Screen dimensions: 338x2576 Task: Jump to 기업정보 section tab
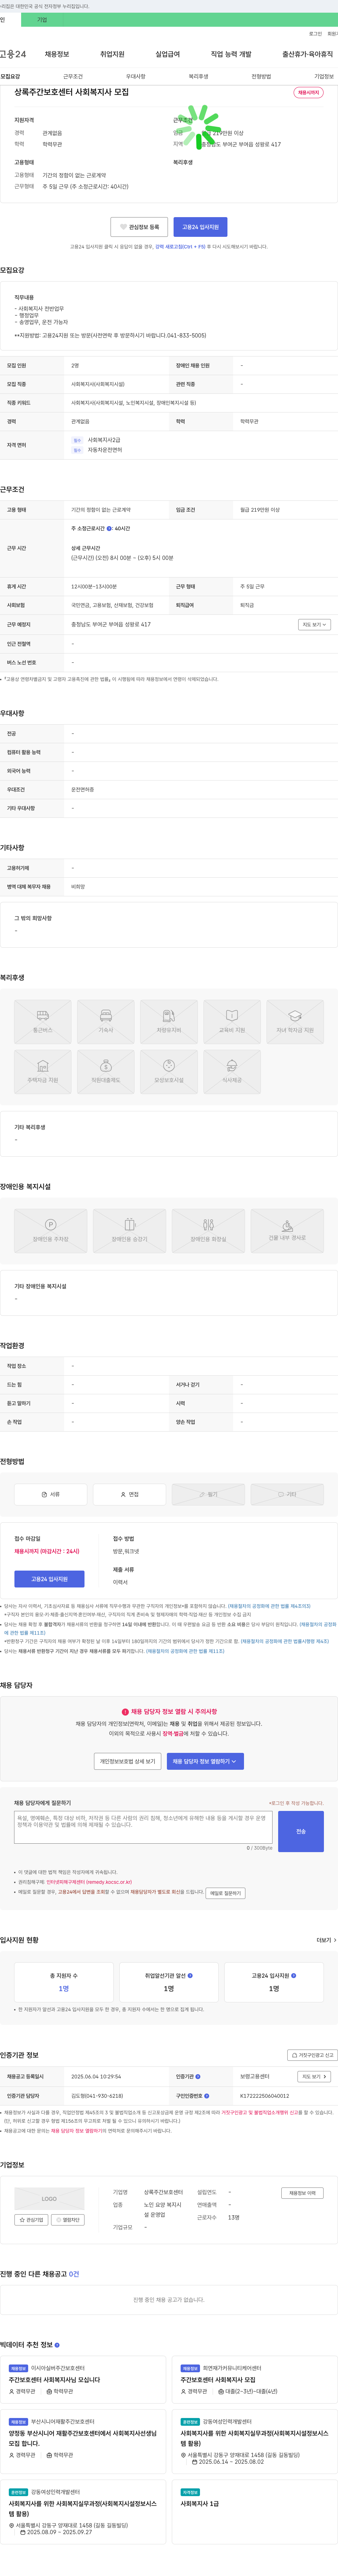point(324,76)
